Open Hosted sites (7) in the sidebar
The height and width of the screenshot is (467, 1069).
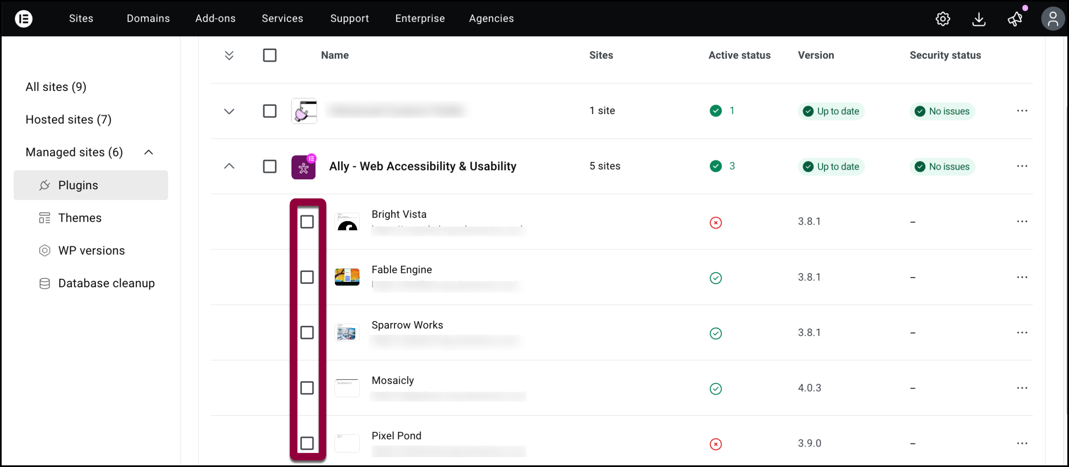tap(68, 119)
